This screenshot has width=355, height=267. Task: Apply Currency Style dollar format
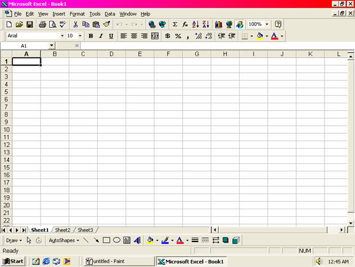pyautogui.click(x=168, y=36)
